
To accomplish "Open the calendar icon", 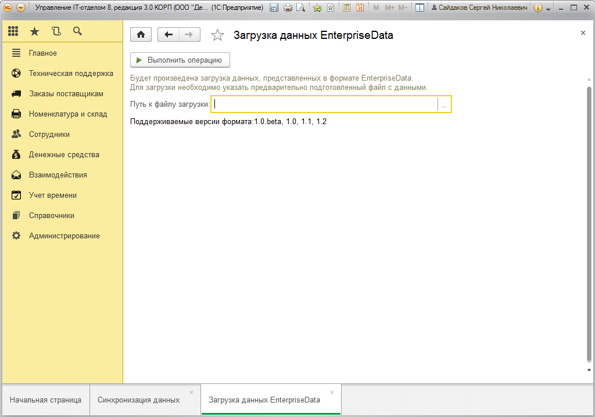I will [360, 8].
